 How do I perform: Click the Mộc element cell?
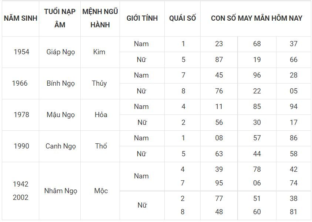click(x=101, y=191)
